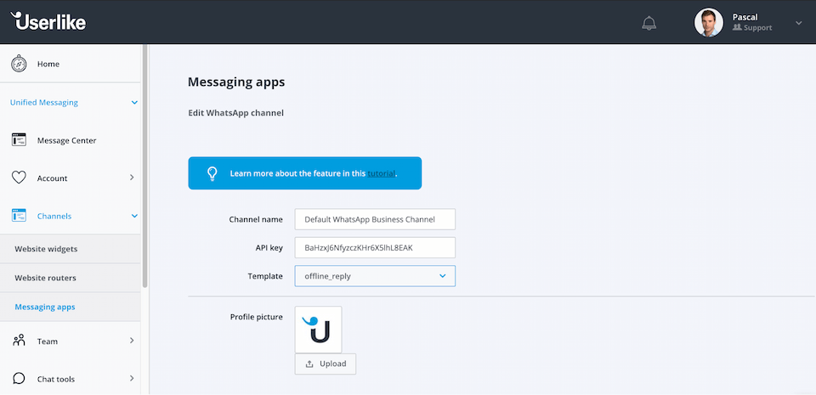
Task: Click Pascal's profile avatar
Action: (x=708, y=22)
